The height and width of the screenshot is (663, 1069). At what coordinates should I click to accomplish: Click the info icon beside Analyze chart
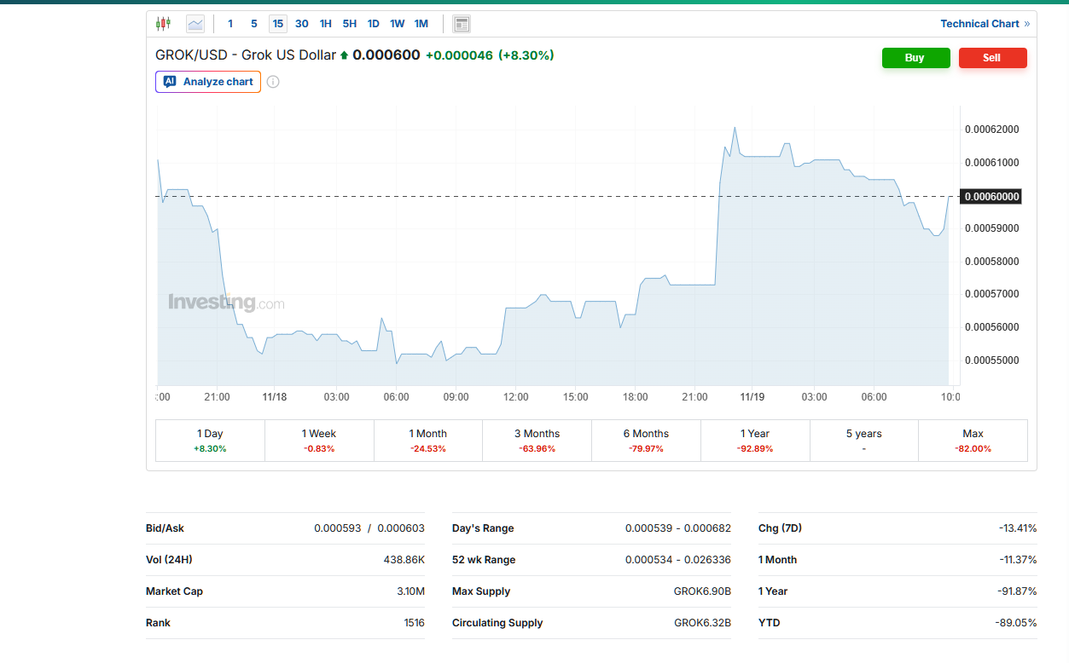(x=273, y=82)
